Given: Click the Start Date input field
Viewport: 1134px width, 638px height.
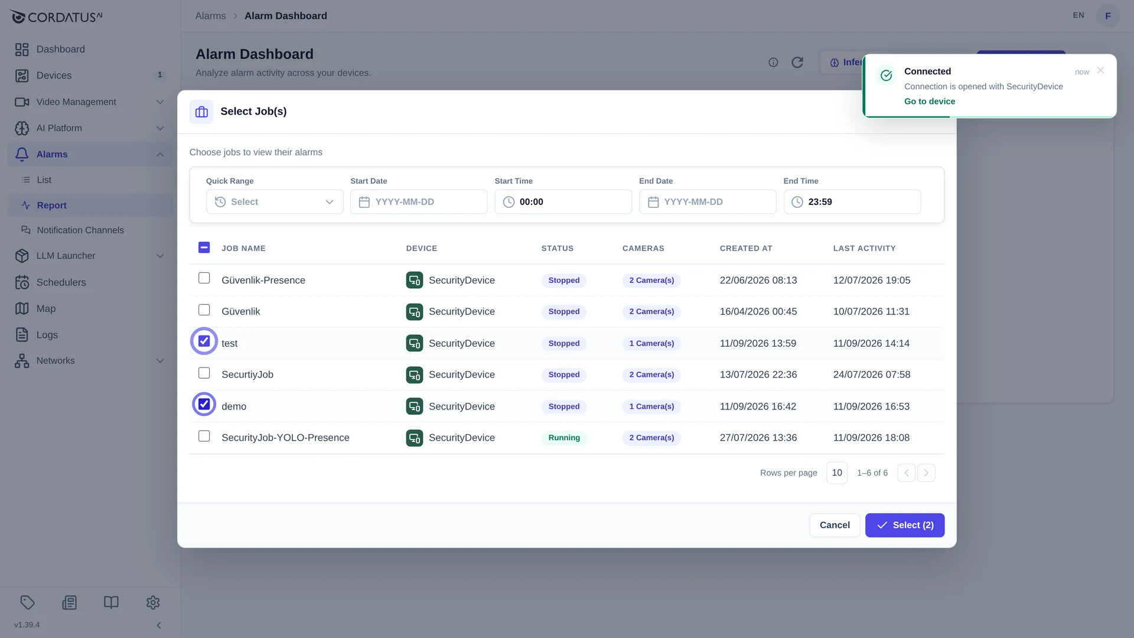Looking at the screenshot, I should coord(419,202).
